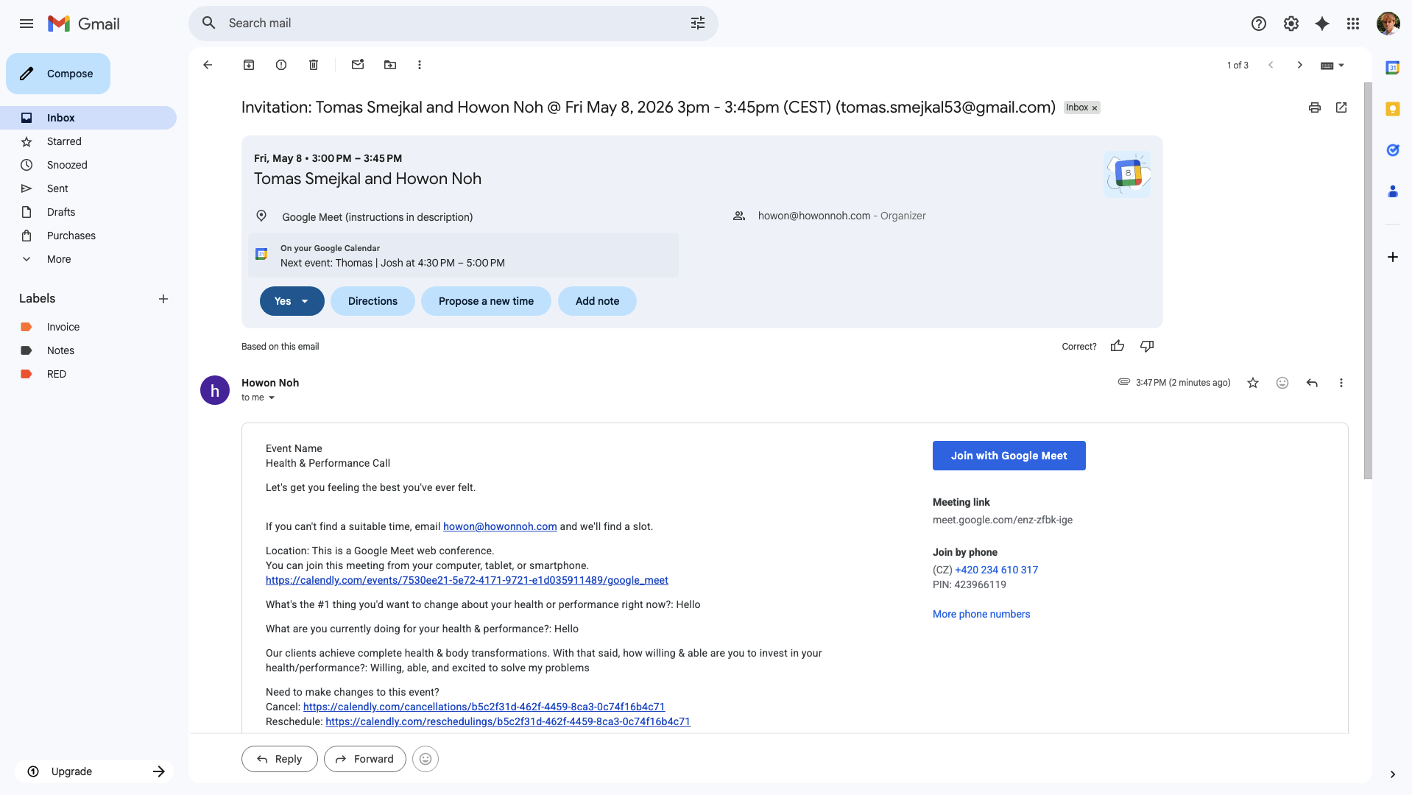Screen dimensions: 1412x795
Task: Open the email in a new window
Action: (1341, 107)
